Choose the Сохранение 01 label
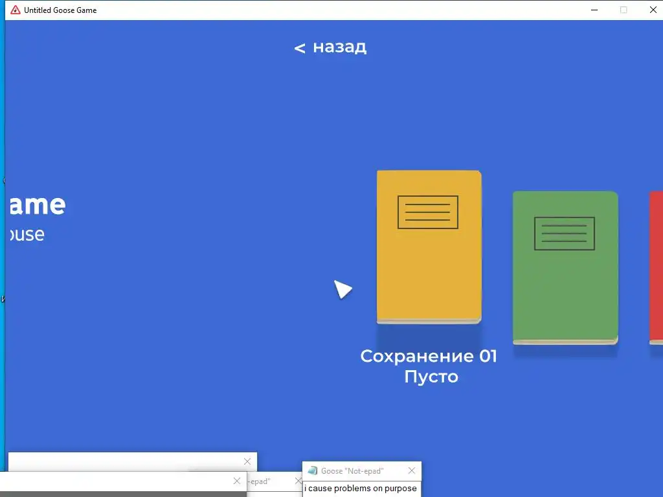This screenshot has width=663, height=497. (429, 356)
